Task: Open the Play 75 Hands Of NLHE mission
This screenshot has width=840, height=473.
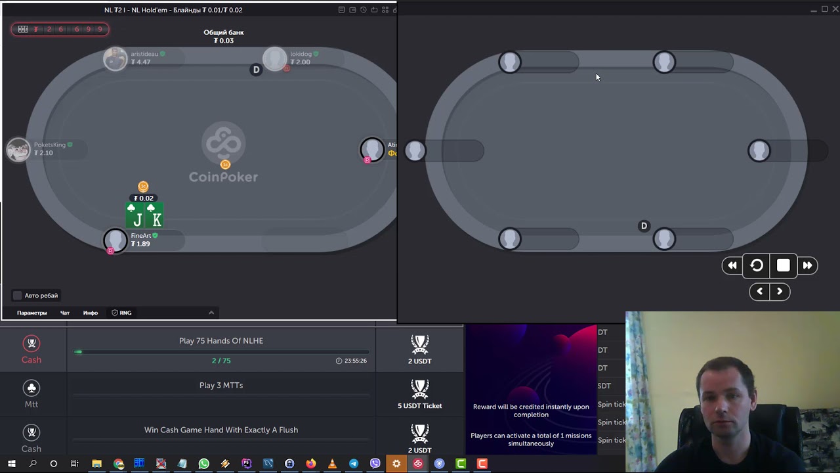Action: point(221,341)
